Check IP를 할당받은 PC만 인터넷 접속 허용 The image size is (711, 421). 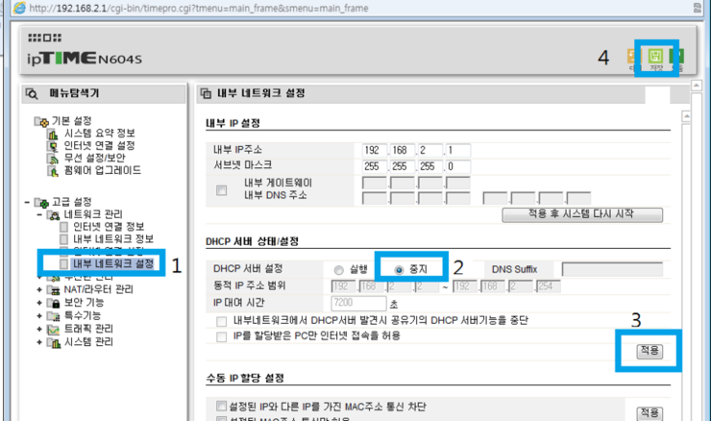pyautogui.click(x=221, y=336)
